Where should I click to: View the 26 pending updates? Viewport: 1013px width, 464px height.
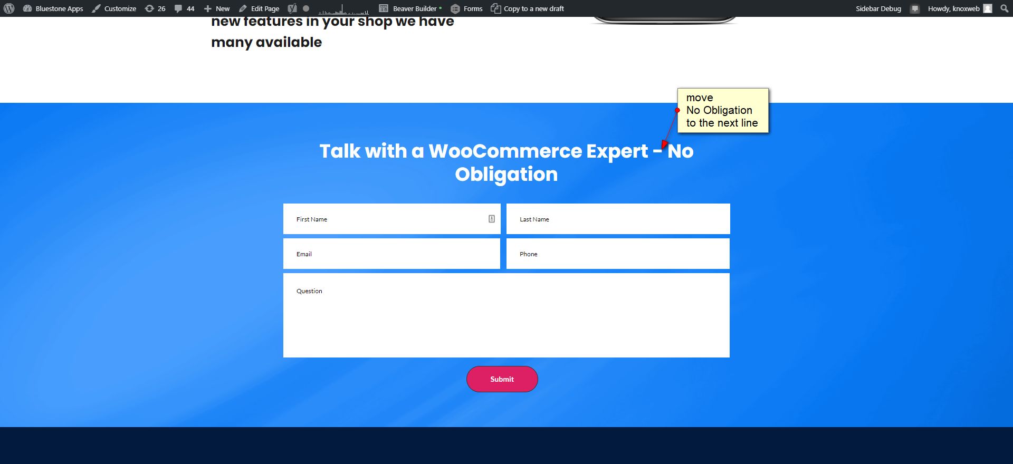pos(155,8)
